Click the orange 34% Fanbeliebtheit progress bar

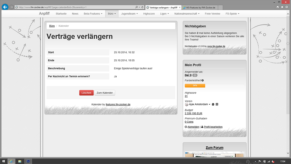(x=195, y=86)
